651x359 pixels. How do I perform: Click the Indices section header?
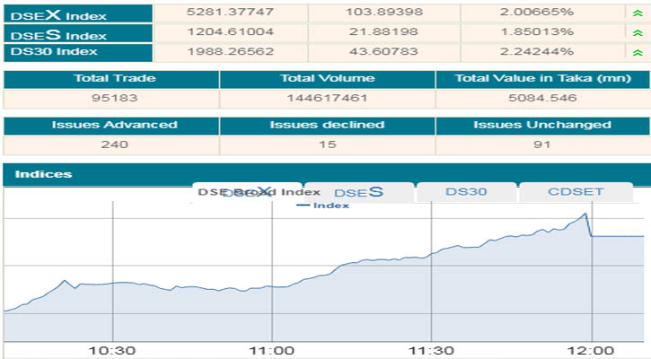45,174
